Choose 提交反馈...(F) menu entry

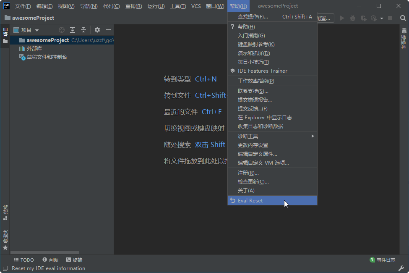(272, 109)
